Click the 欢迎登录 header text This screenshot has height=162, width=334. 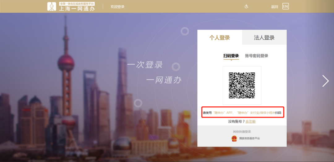[x=118, y=6]
